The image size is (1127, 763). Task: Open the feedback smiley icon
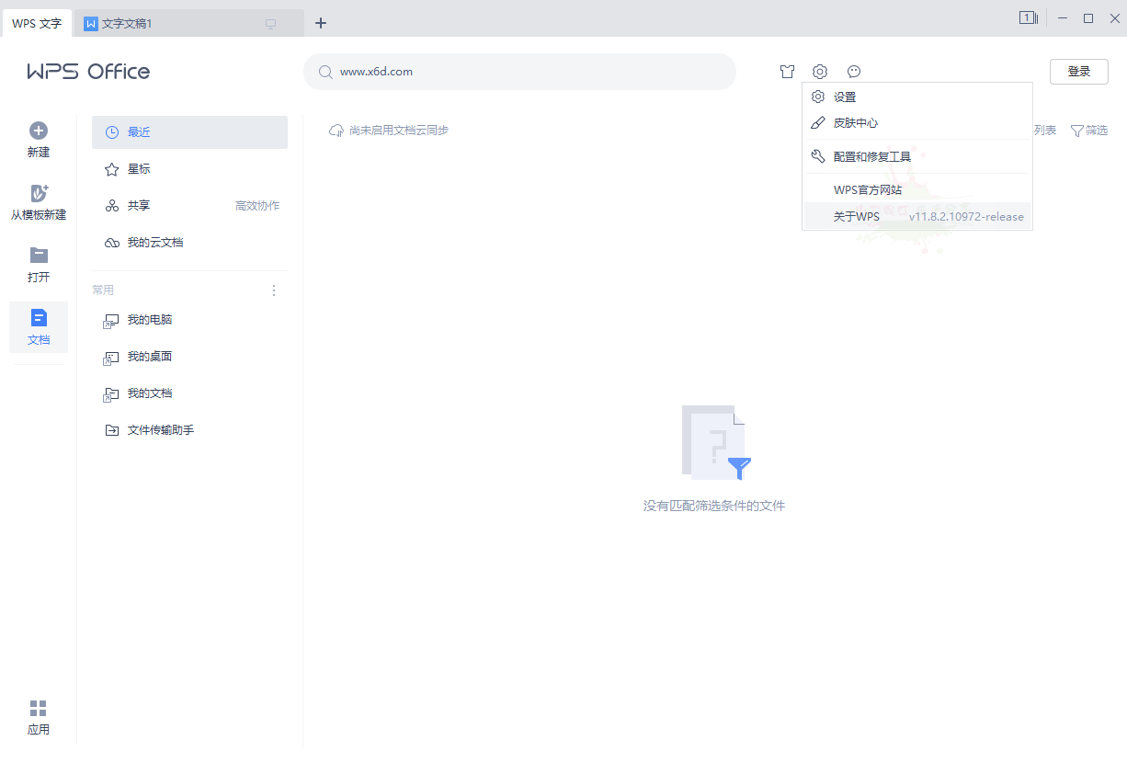coord(854,71)
